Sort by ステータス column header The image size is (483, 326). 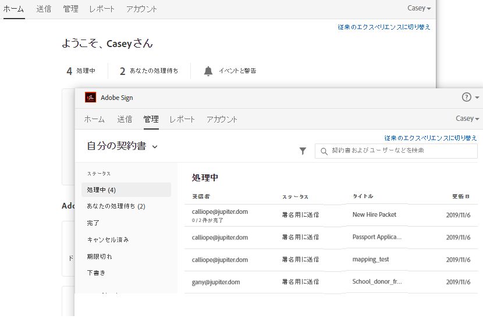295,196
